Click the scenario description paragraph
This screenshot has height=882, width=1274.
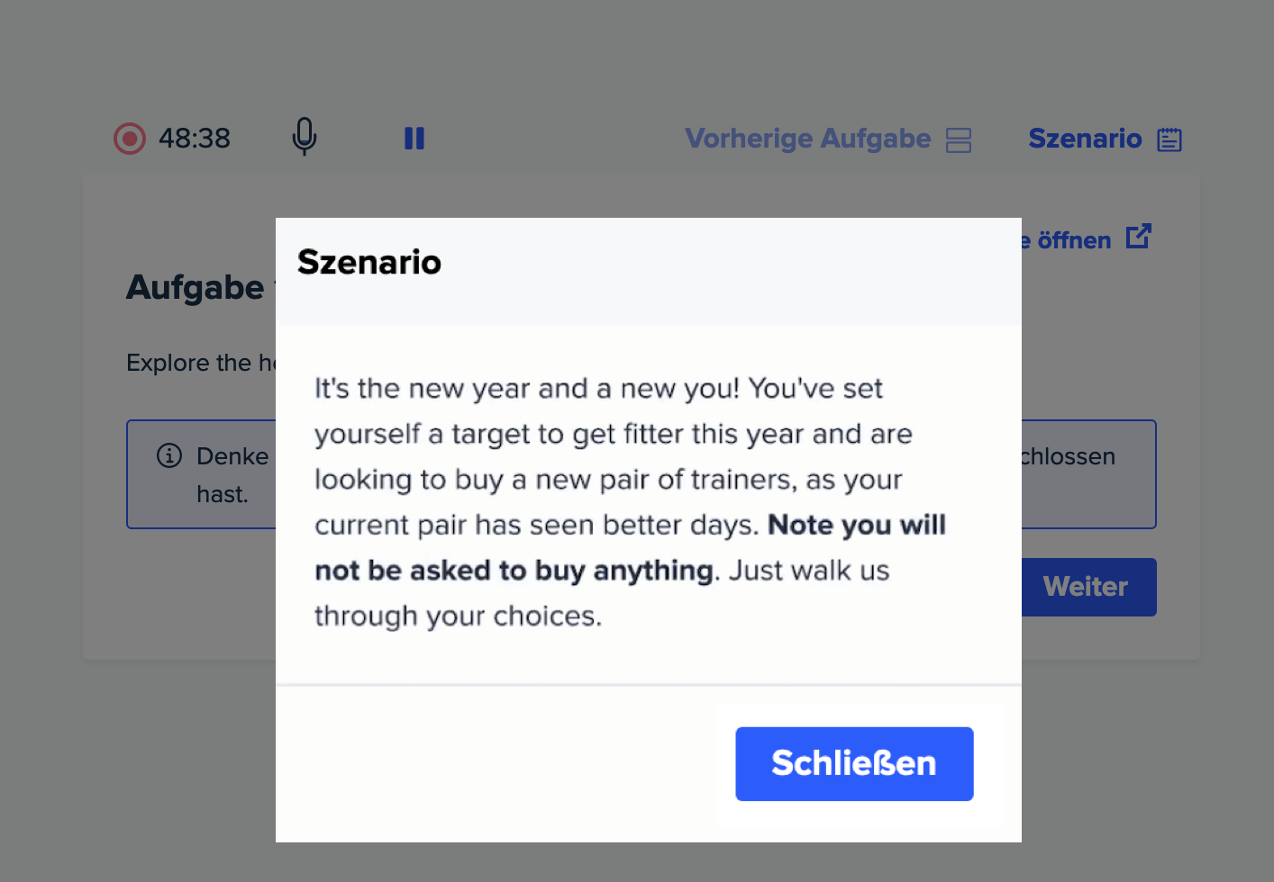click(x=630, y=502)
